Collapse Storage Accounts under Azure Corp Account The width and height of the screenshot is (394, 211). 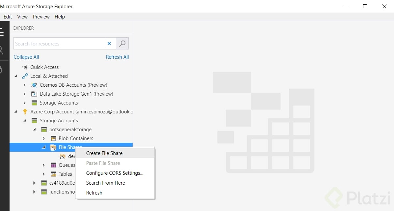(25, 121)
